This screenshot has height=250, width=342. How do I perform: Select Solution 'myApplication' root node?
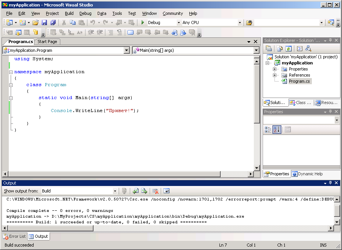pyautogui.click(x=306, y=57)
